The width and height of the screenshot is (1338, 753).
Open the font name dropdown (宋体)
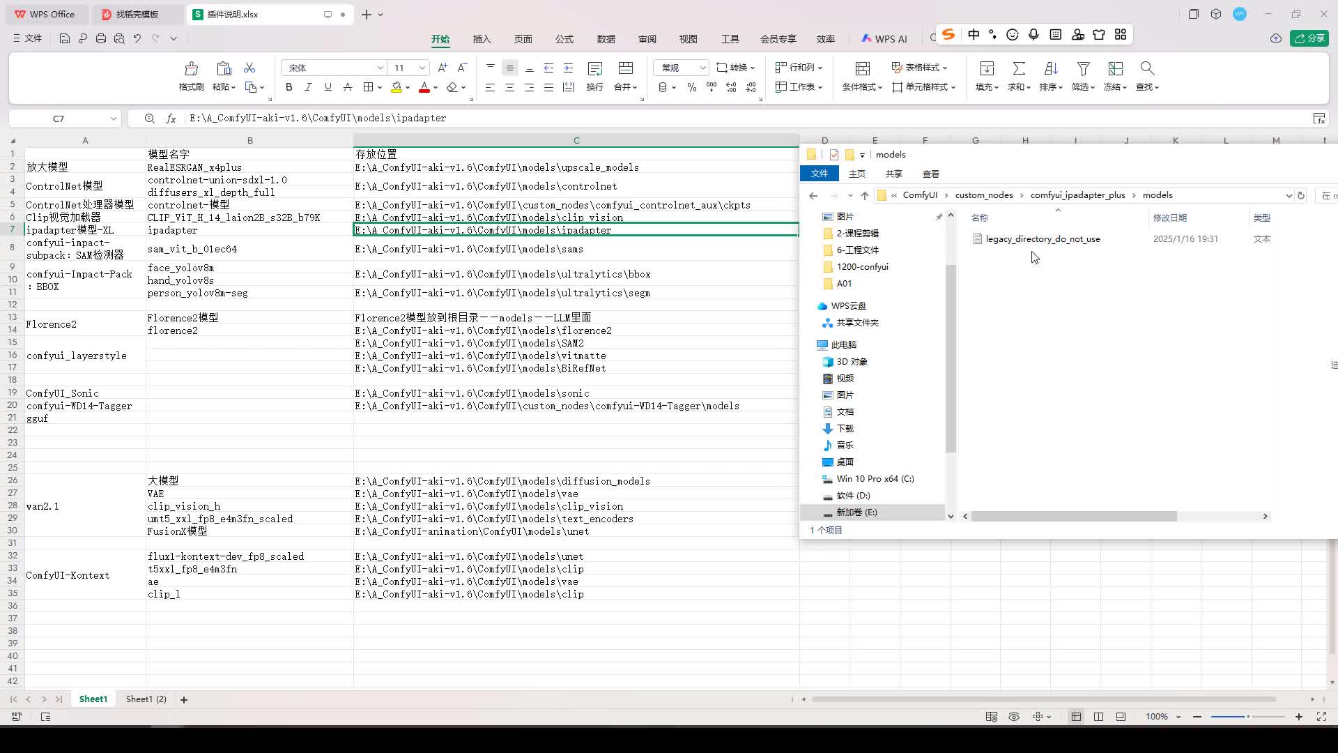(380, 68)
